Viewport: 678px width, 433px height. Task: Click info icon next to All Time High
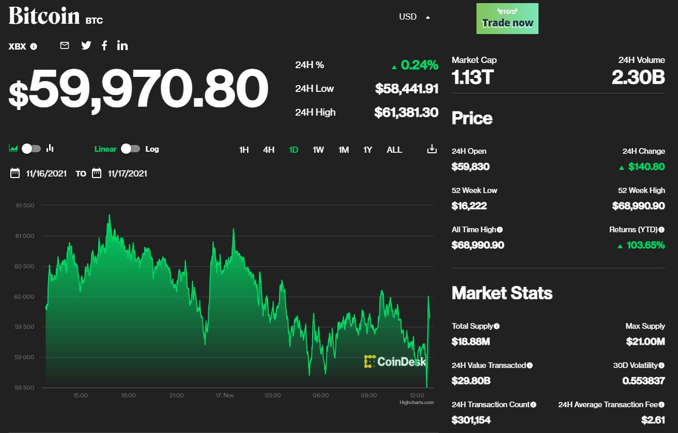tap(500, 230)
